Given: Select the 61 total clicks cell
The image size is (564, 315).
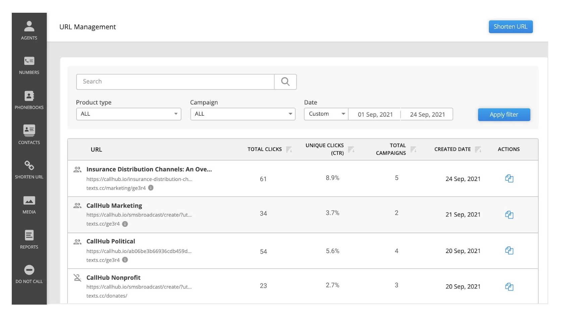Looking at the screenshot, I should point(263,179).
